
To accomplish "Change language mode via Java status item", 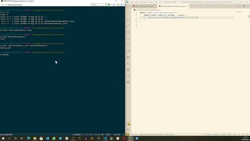I will 235,134.
